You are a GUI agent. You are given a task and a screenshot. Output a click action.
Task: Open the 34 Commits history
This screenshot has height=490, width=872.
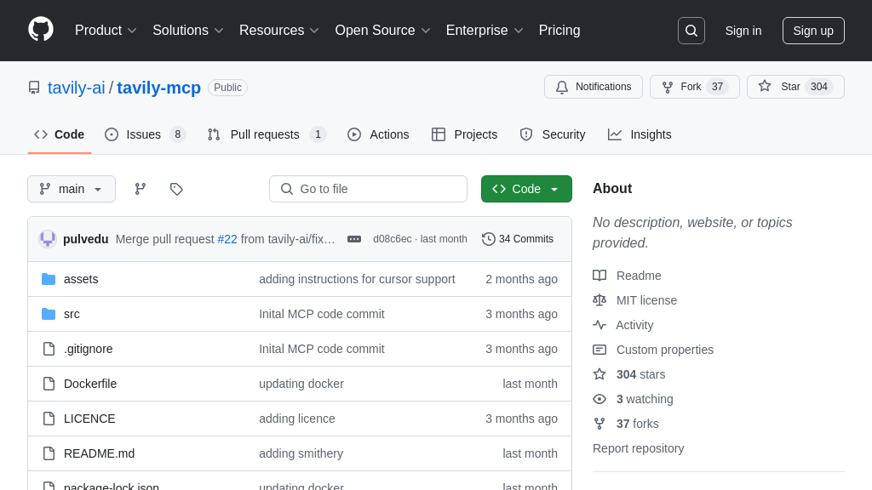[x=518, y=239]
